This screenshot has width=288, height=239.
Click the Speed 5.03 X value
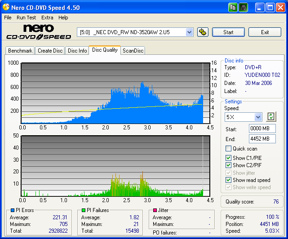[x=272, y=231]
